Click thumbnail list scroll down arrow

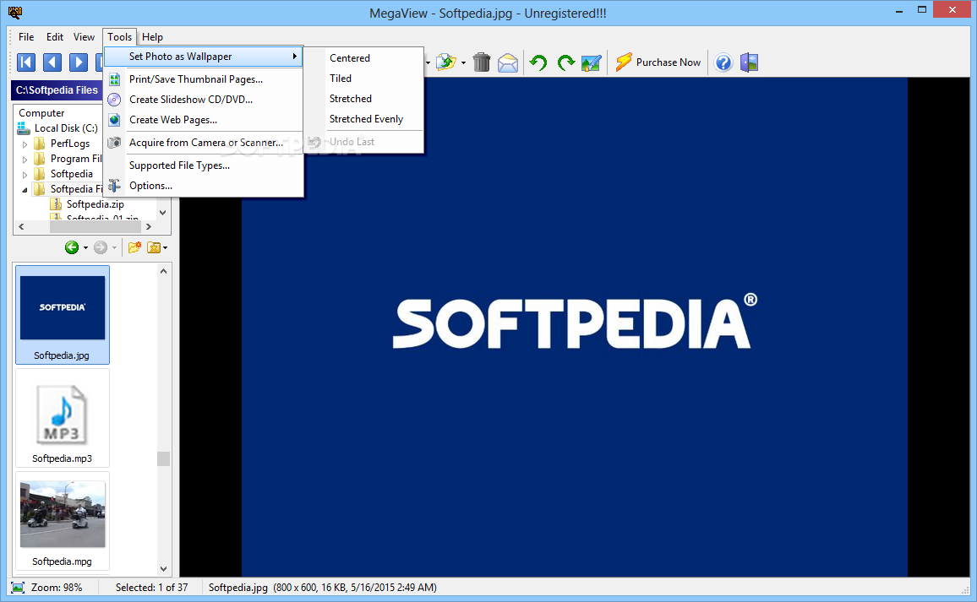coord(163,568)
